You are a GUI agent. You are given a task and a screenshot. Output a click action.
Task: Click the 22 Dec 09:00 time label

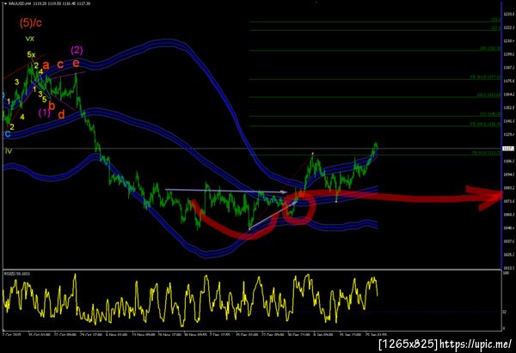point(273,335)
